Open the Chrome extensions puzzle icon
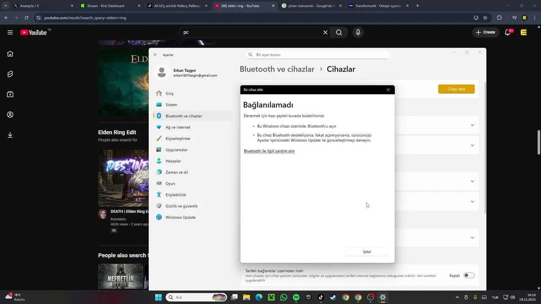Screen dimensions: 541x304 [x=500, y=18]
